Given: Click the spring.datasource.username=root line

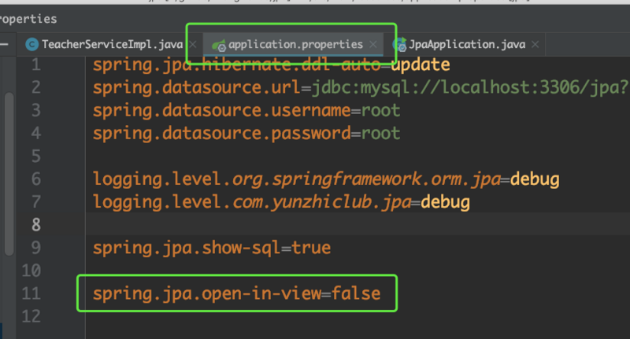Looking at the screenshot, I should point(246,110).
